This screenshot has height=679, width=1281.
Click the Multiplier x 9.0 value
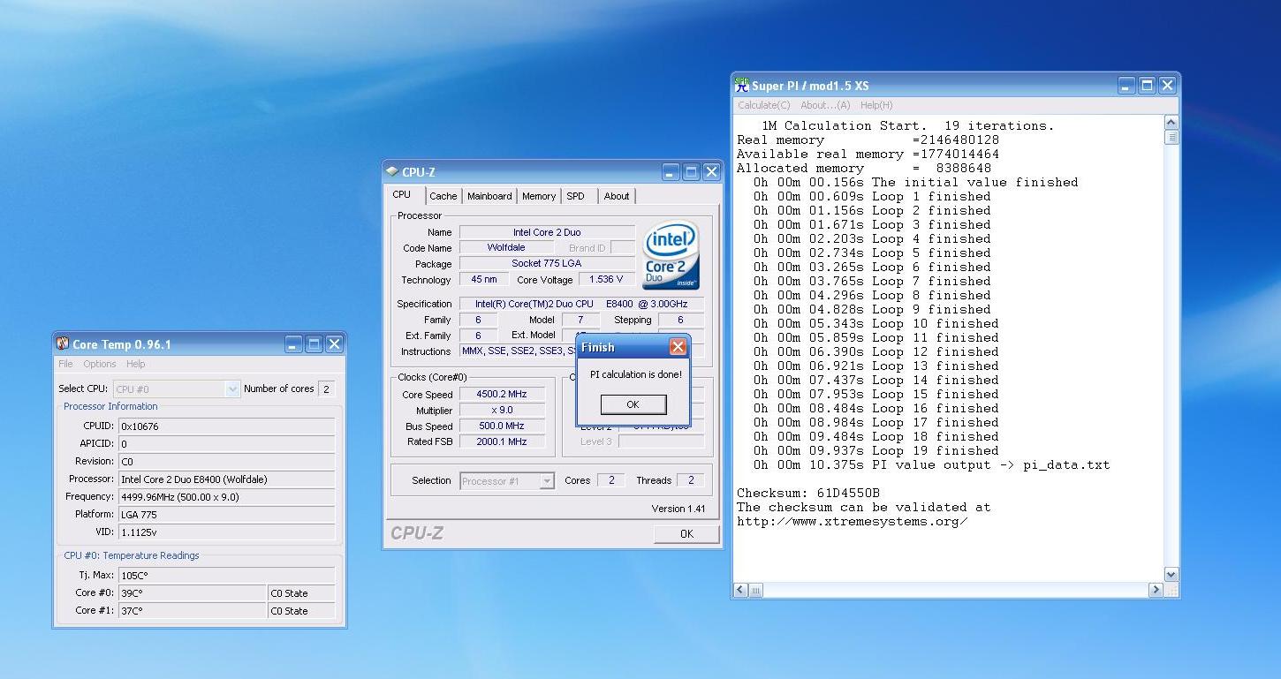coord(502,411)
